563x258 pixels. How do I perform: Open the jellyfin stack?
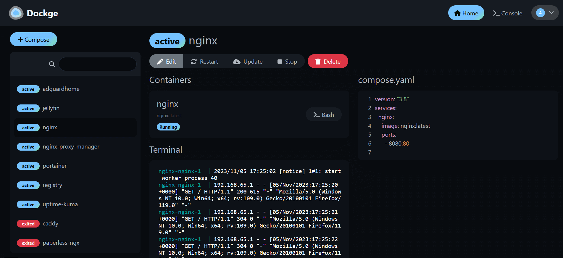(x=51, y=108)
